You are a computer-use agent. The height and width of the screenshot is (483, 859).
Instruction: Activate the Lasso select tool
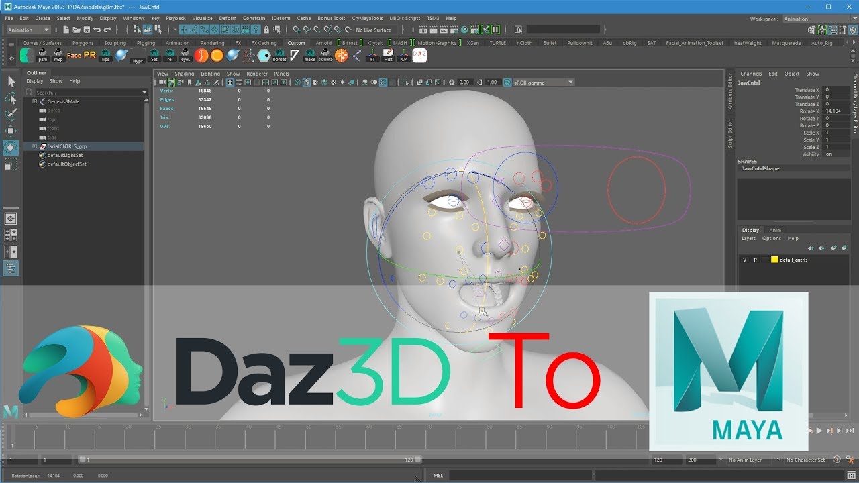point(11,98)
